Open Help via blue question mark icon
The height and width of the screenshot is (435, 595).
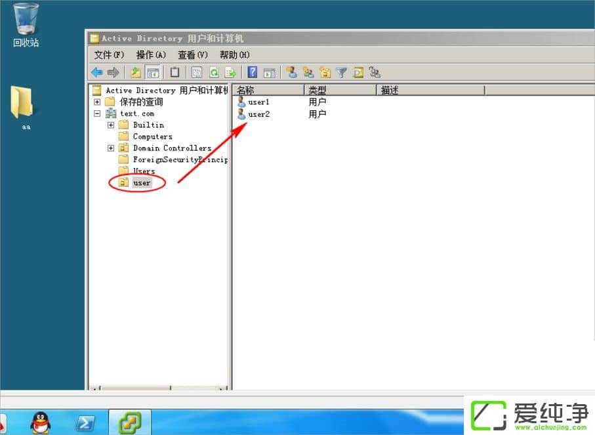point(252,73)
